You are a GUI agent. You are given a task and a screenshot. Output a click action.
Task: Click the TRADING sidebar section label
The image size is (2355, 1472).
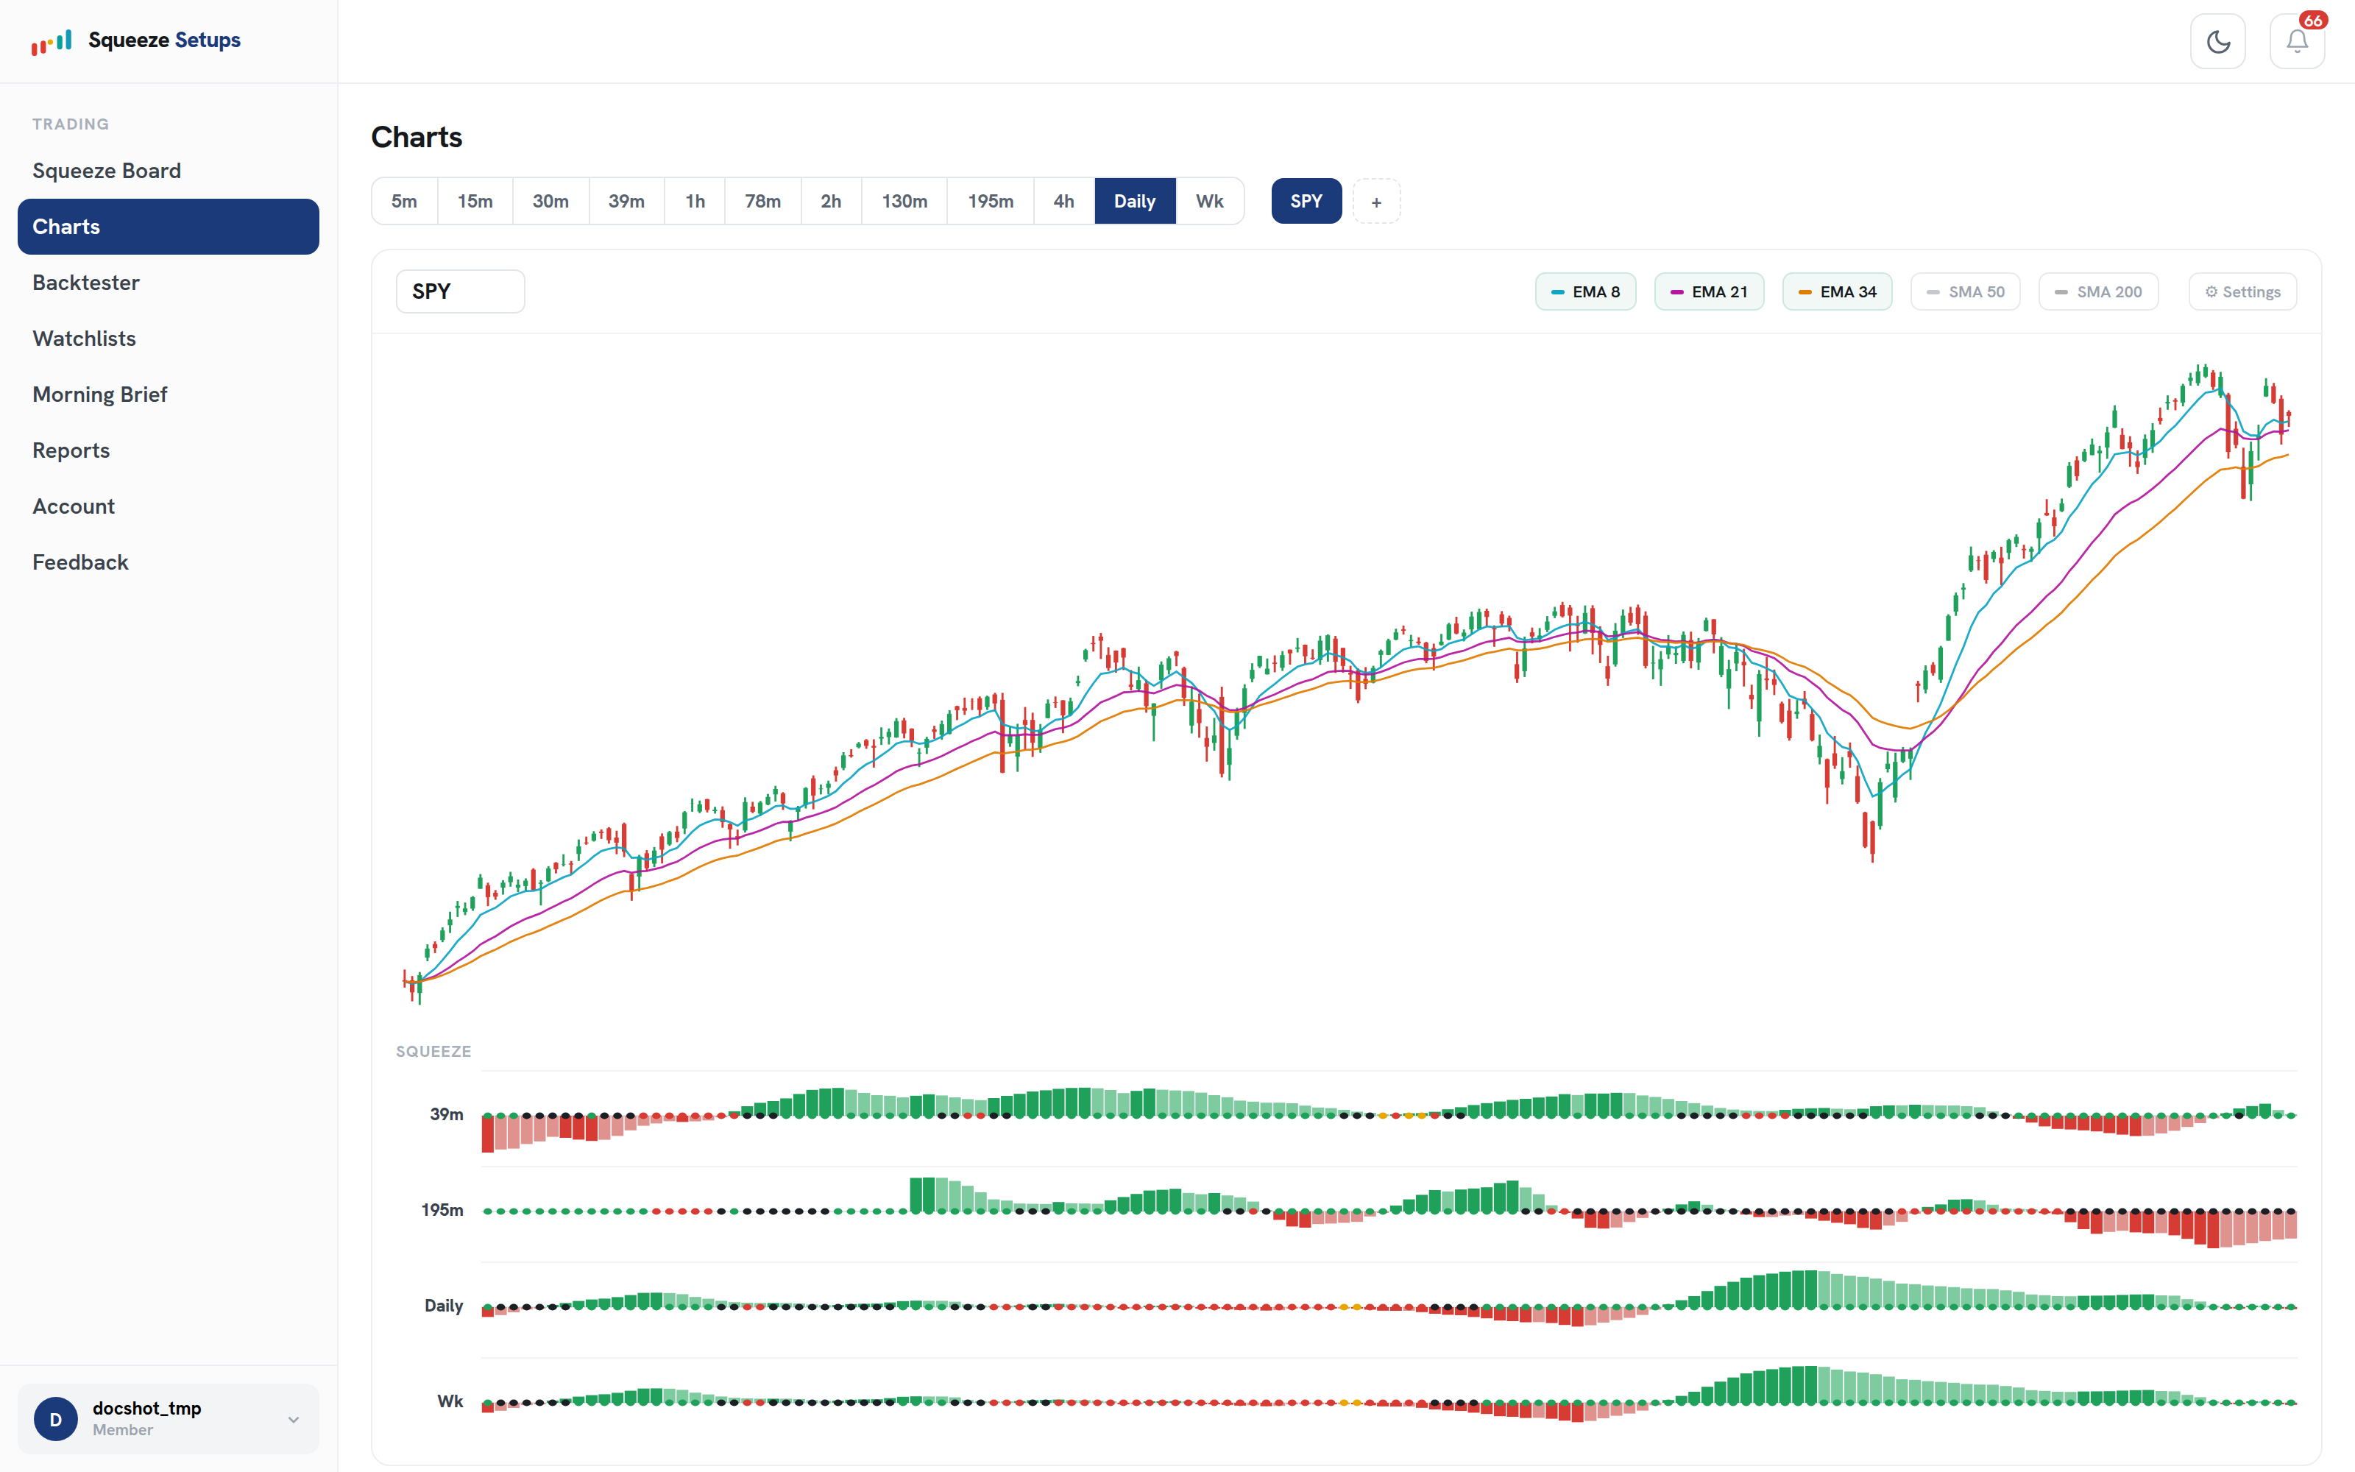click(x=70, y=124)
